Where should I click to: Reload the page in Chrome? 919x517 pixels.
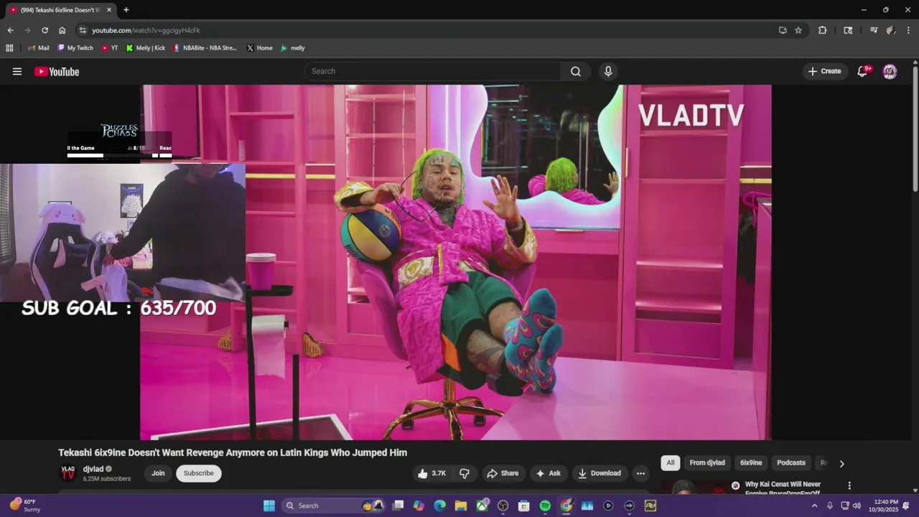point(45,30)
